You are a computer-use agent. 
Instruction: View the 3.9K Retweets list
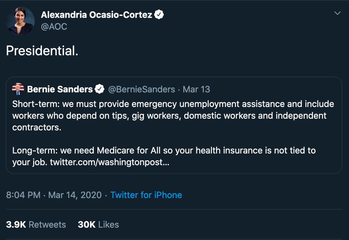coord(36,224)
